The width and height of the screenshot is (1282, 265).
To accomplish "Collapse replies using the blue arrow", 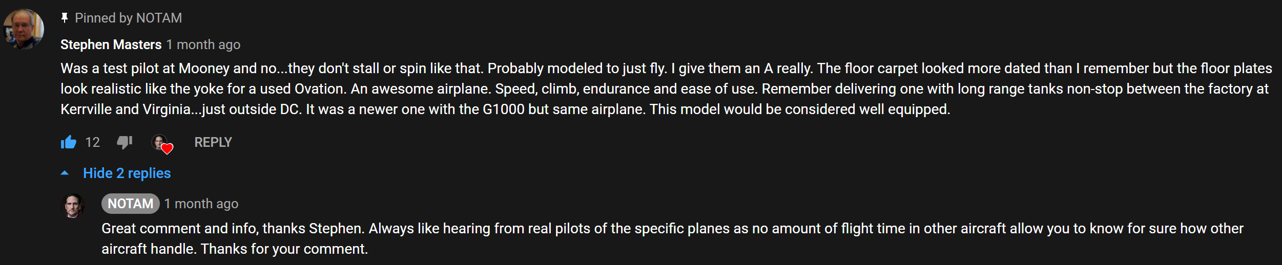I will 65,173.
